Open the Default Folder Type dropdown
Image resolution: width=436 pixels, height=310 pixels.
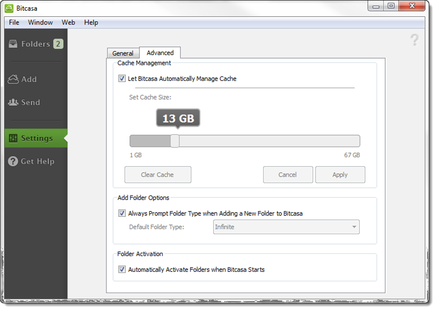tap(286, 227)
